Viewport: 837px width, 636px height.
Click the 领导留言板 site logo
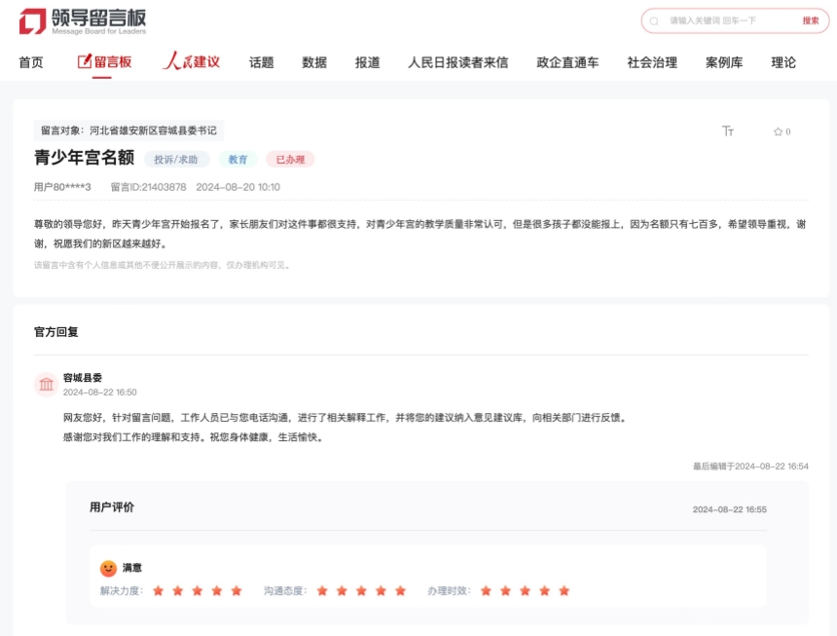(83, 20)
